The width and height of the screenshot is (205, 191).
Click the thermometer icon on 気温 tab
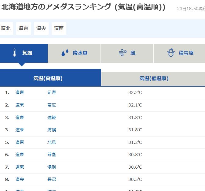point(15,53)
